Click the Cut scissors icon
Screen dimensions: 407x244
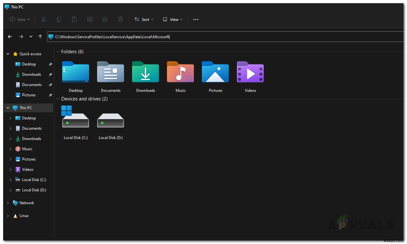[44, 19]
